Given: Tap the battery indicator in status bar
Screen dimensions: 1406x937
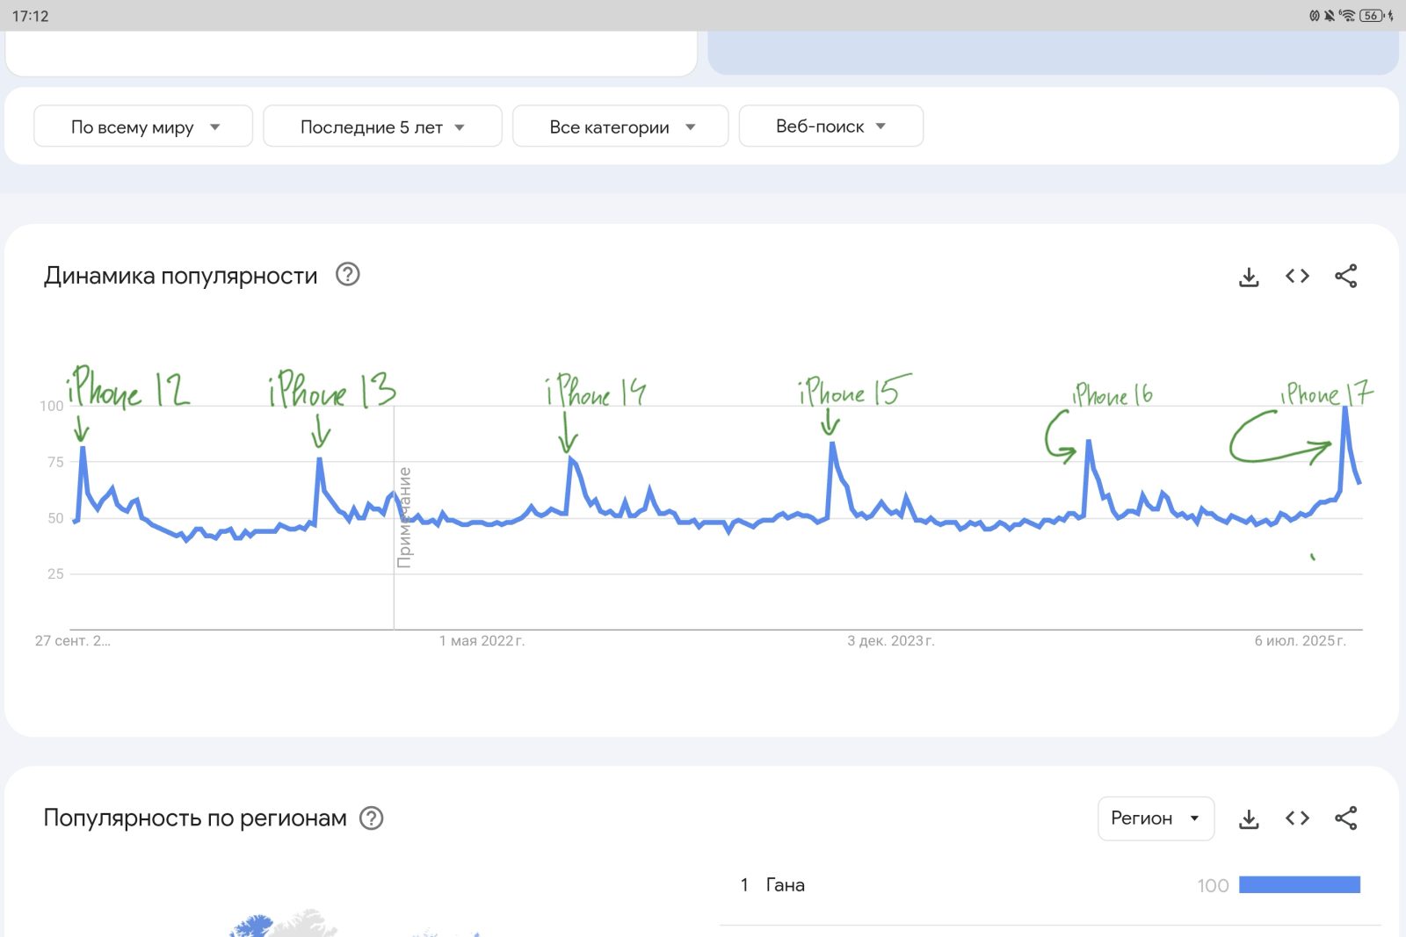Looking at the screenshot, I should (x=1370, y=16).
